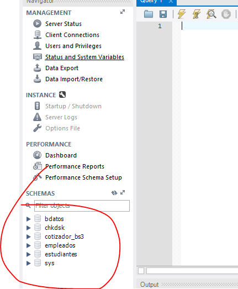Viewport: 238px width, 289px height.
Task: Select the sys schema
Action: (x=50, y=263)
